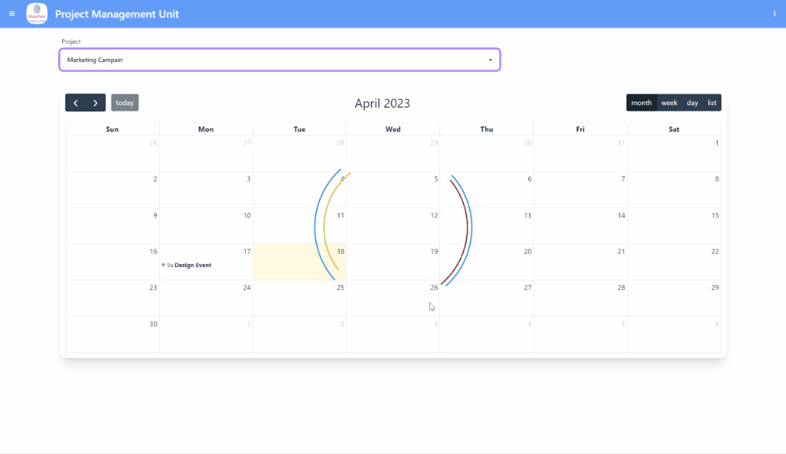Click the Project label above the selector

point(71,42)
